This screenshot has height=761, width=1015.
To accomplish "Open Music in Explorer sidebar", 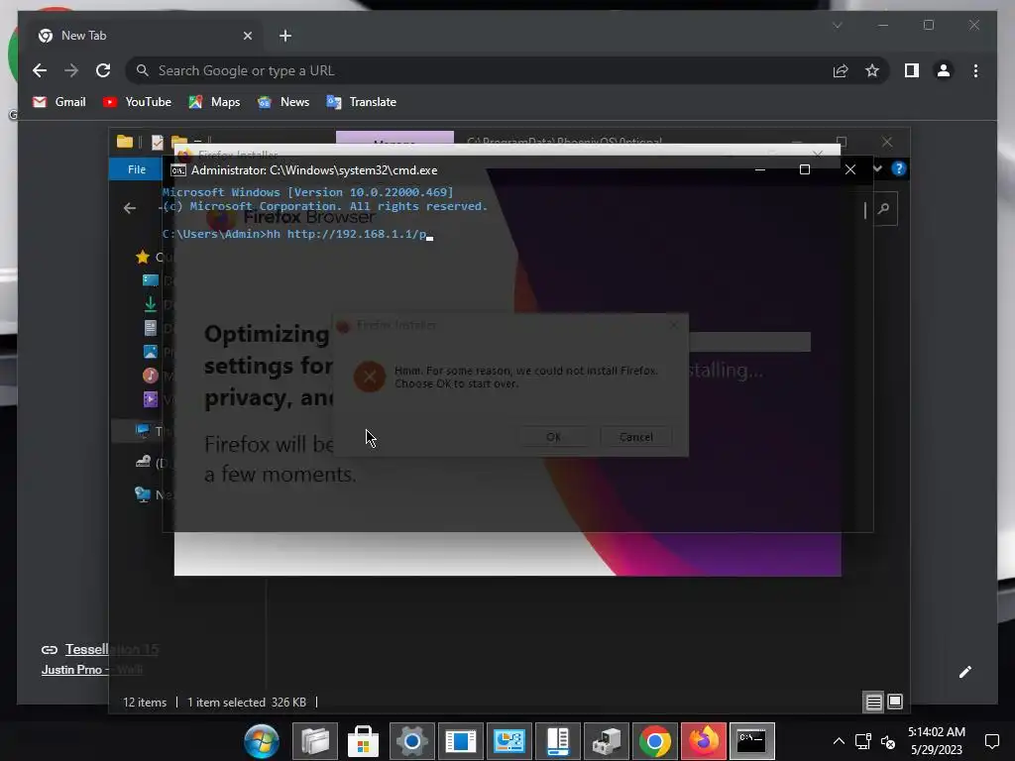I will 151,376.
